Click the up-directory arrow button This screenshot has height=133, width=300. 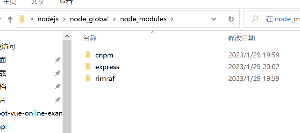pyautogui.click(x=10, y=19)
